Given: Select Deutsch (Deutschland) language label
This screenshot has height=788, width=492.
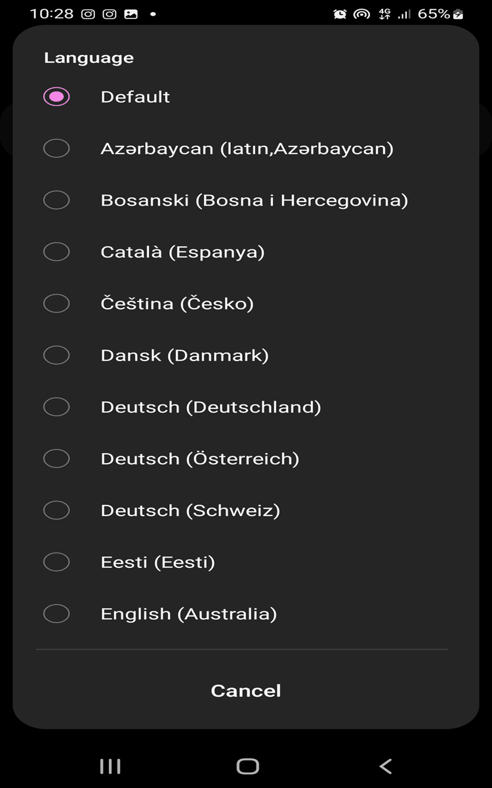Looking at the screenshot, I should pyautogui.click(x=211, y=407).
